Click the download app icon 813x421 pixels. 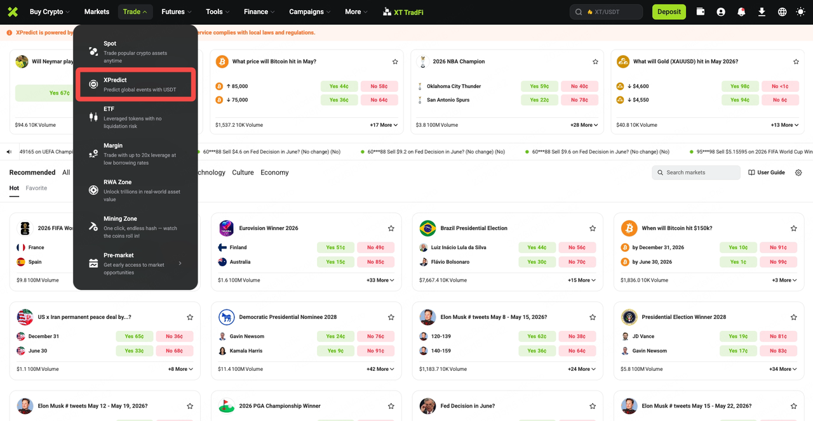(x=762, y=11)
